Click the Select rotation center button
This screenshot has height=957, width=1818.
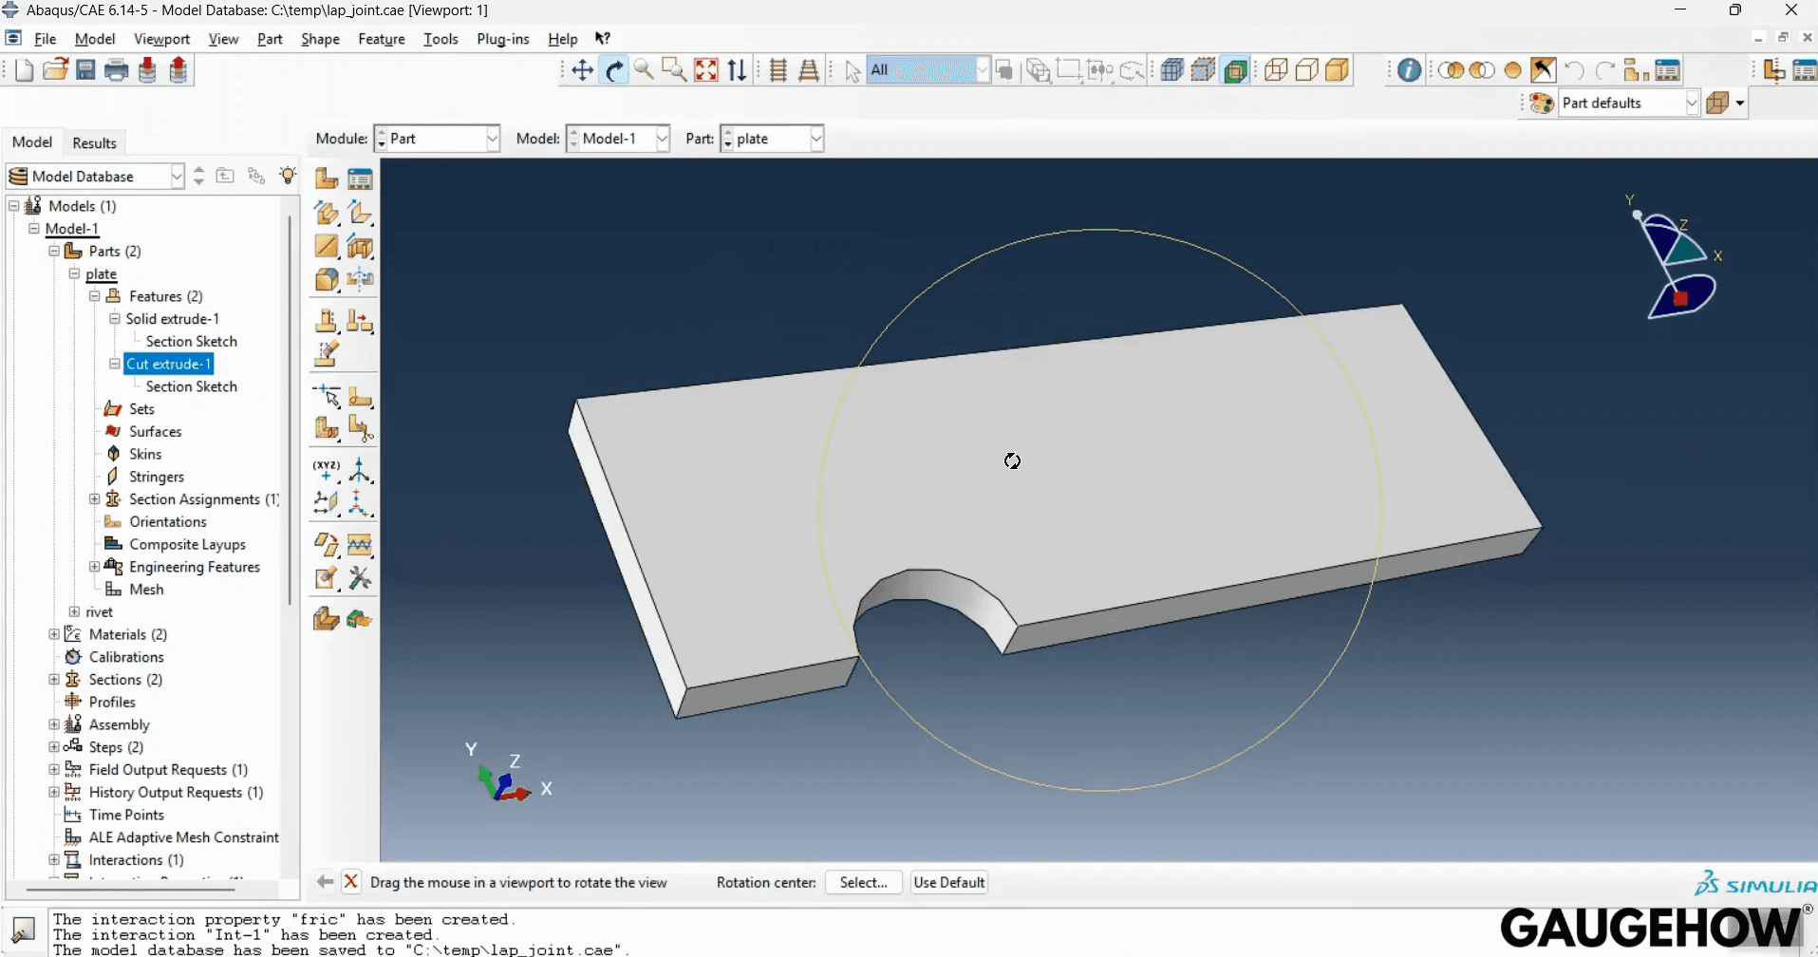coord(864,882)
